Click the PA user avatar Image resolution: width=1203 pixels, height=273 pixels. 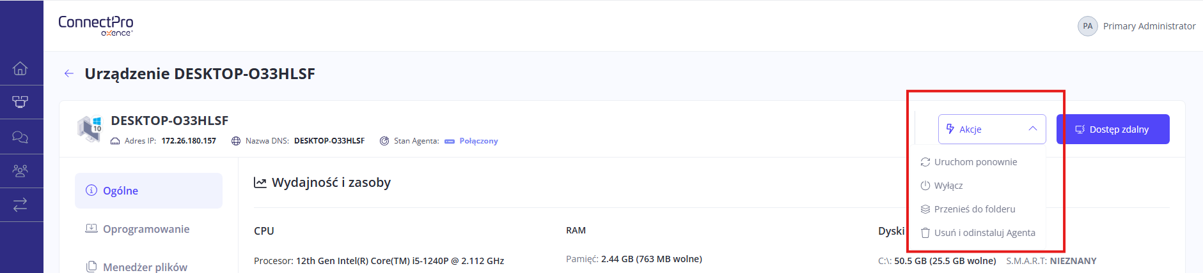(x=1088, y=26)
